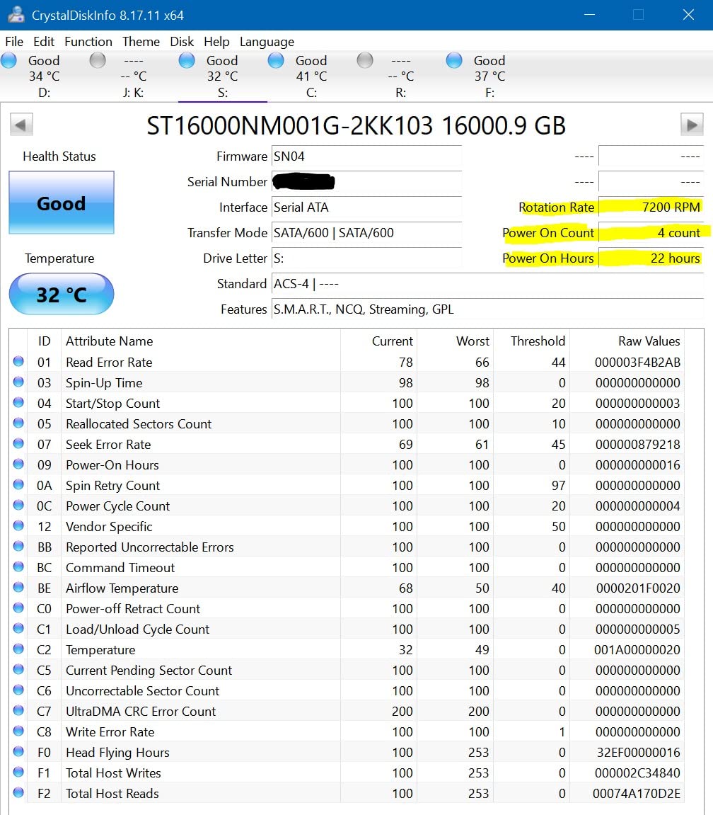Select disk C: status orb
713x815 pixels.
point(277,60)
